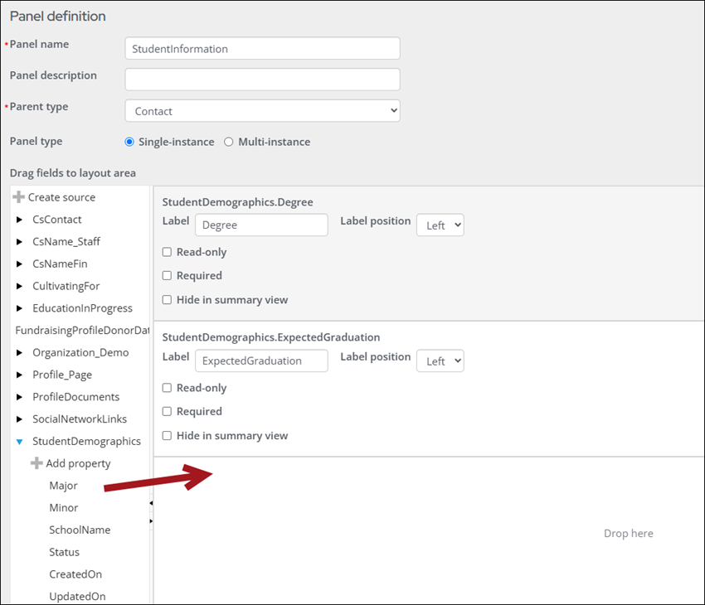Edit the Degree label text field
Screen dimensions: 705x605
pos(261,225)
